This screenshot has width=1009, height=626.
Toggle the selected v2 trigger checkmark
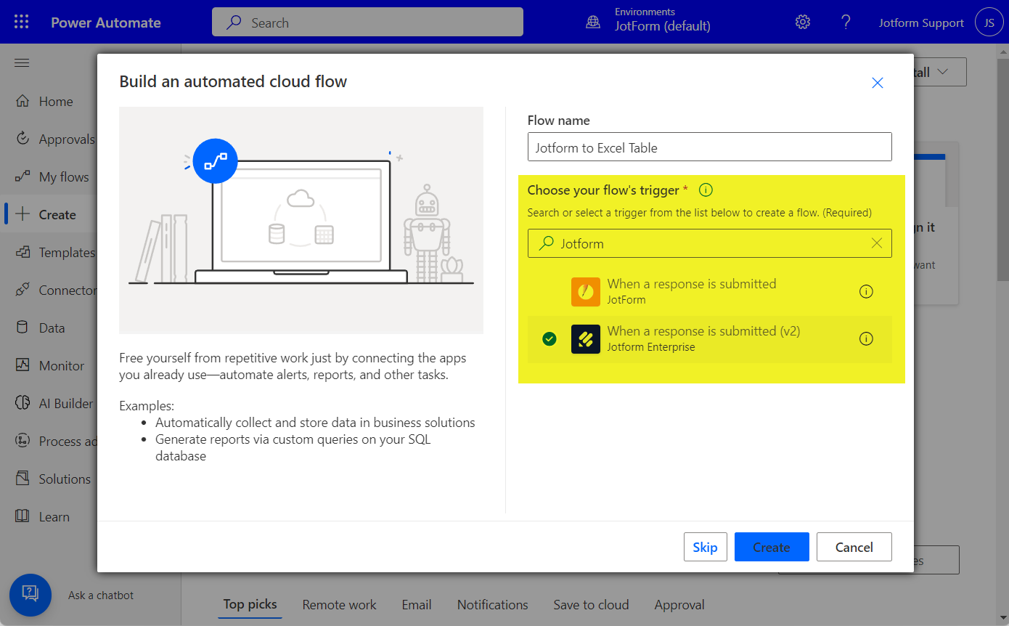(x=550, y=338)
